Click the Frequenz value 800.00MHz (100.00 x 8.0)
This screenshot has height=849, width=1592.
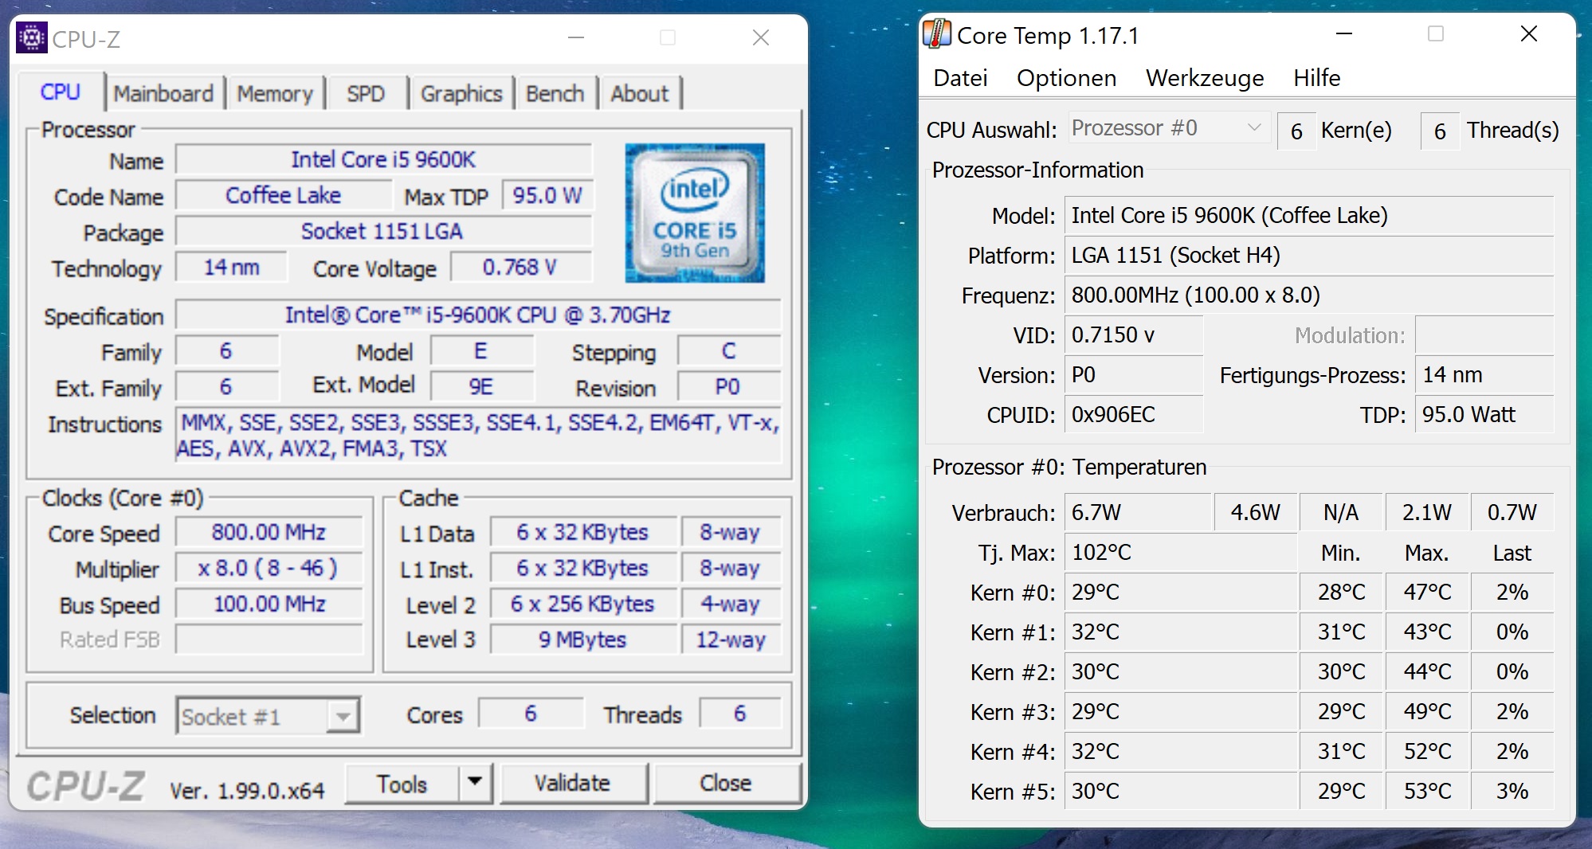[1309, 295]
